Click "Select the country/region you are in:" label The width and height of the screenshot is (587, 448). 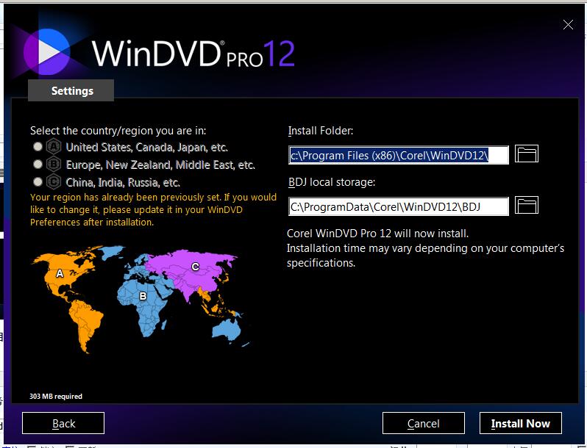point(118,131)
